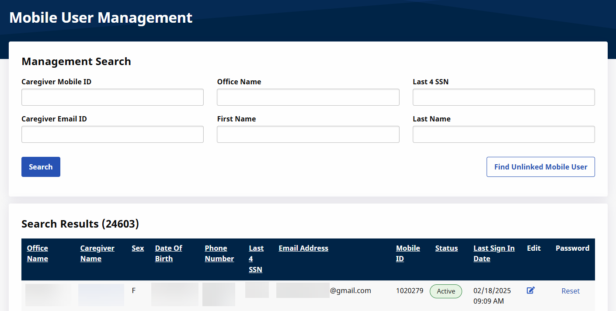Focus the First Name search field
The height and width of the screenshot is (311, 616).
(308, 135)
